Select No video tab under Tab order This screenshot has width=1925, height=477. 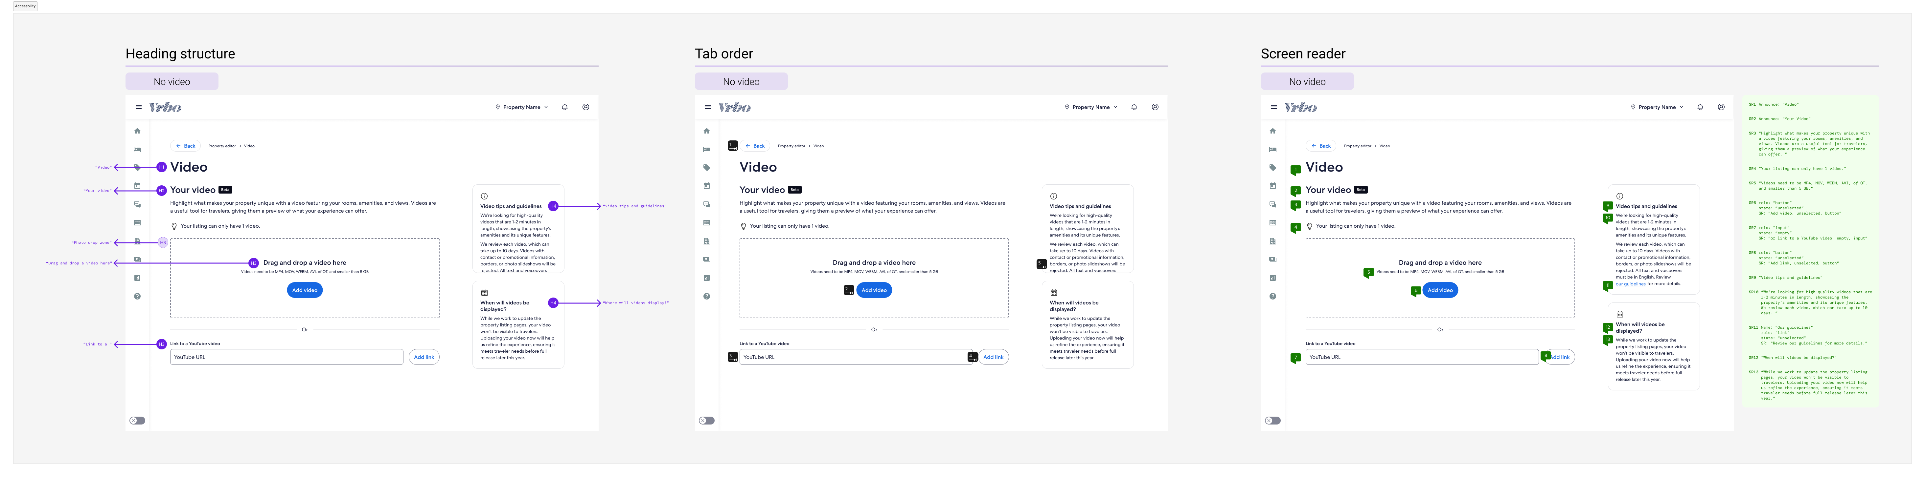tap(741, 81)
